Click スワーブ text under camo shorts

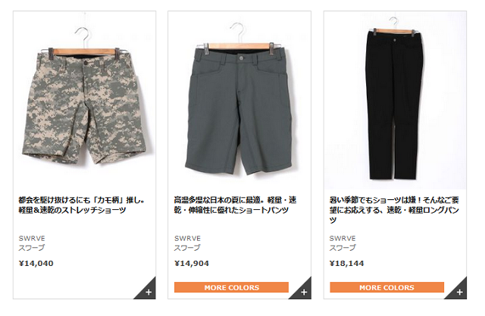32,248
